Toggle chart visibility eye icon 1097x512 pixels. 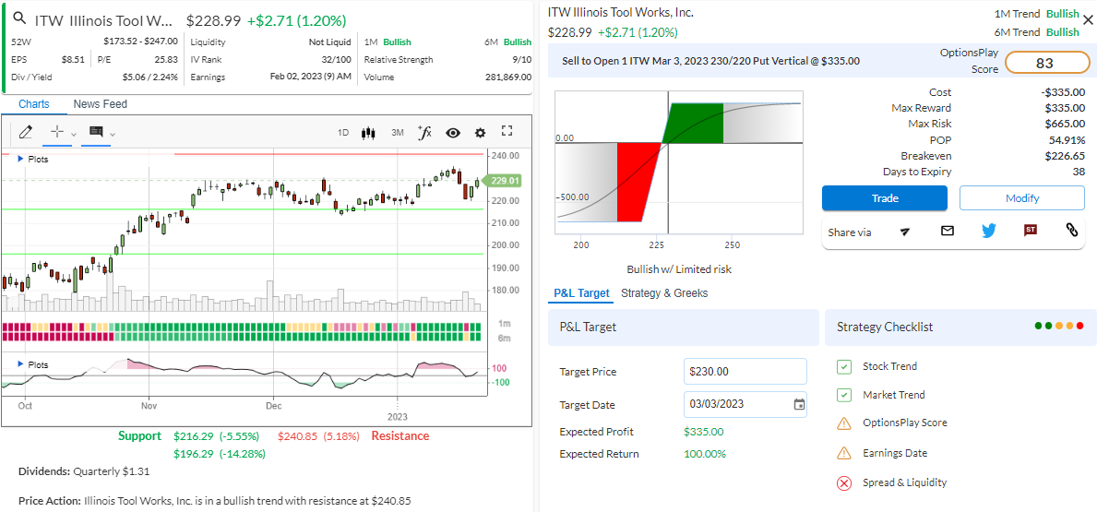pos(453,132)
